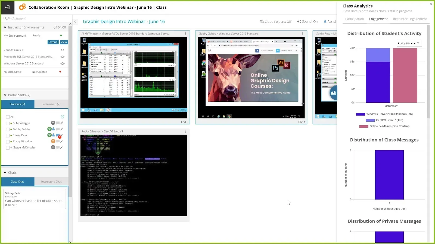Click the Assist bell icon
Image resolution: width=435 pixels, height=244 pixels.
[x=325, y=21]
